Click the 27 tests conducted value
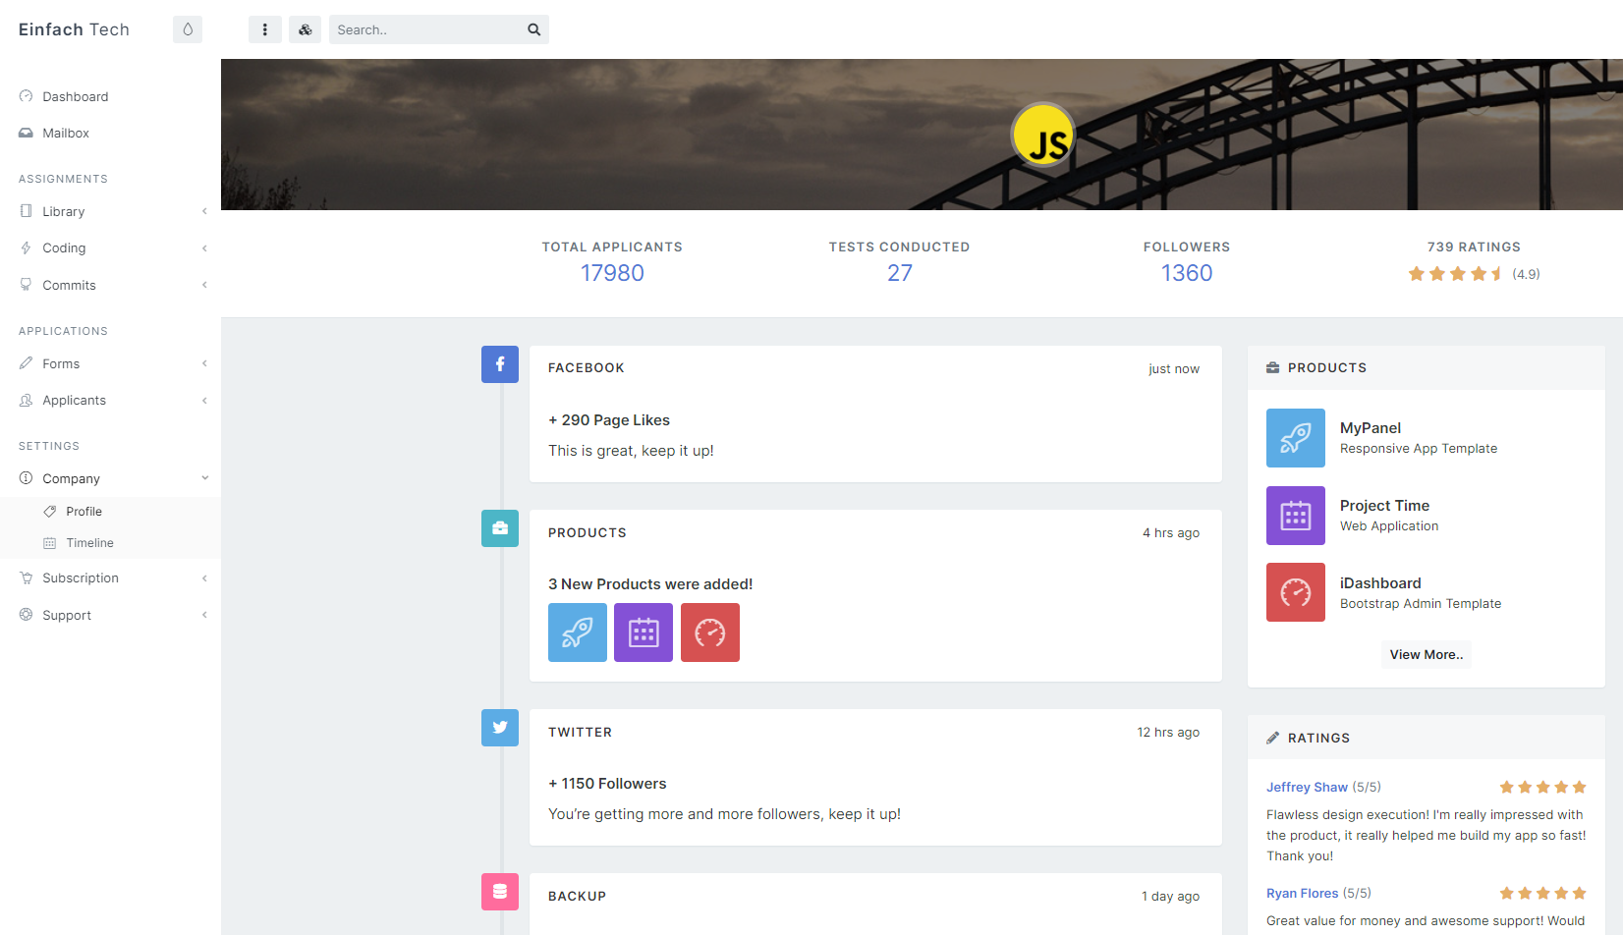This screenshot has width=1623, height=935. pyautogui.click(x=900, y=273)
